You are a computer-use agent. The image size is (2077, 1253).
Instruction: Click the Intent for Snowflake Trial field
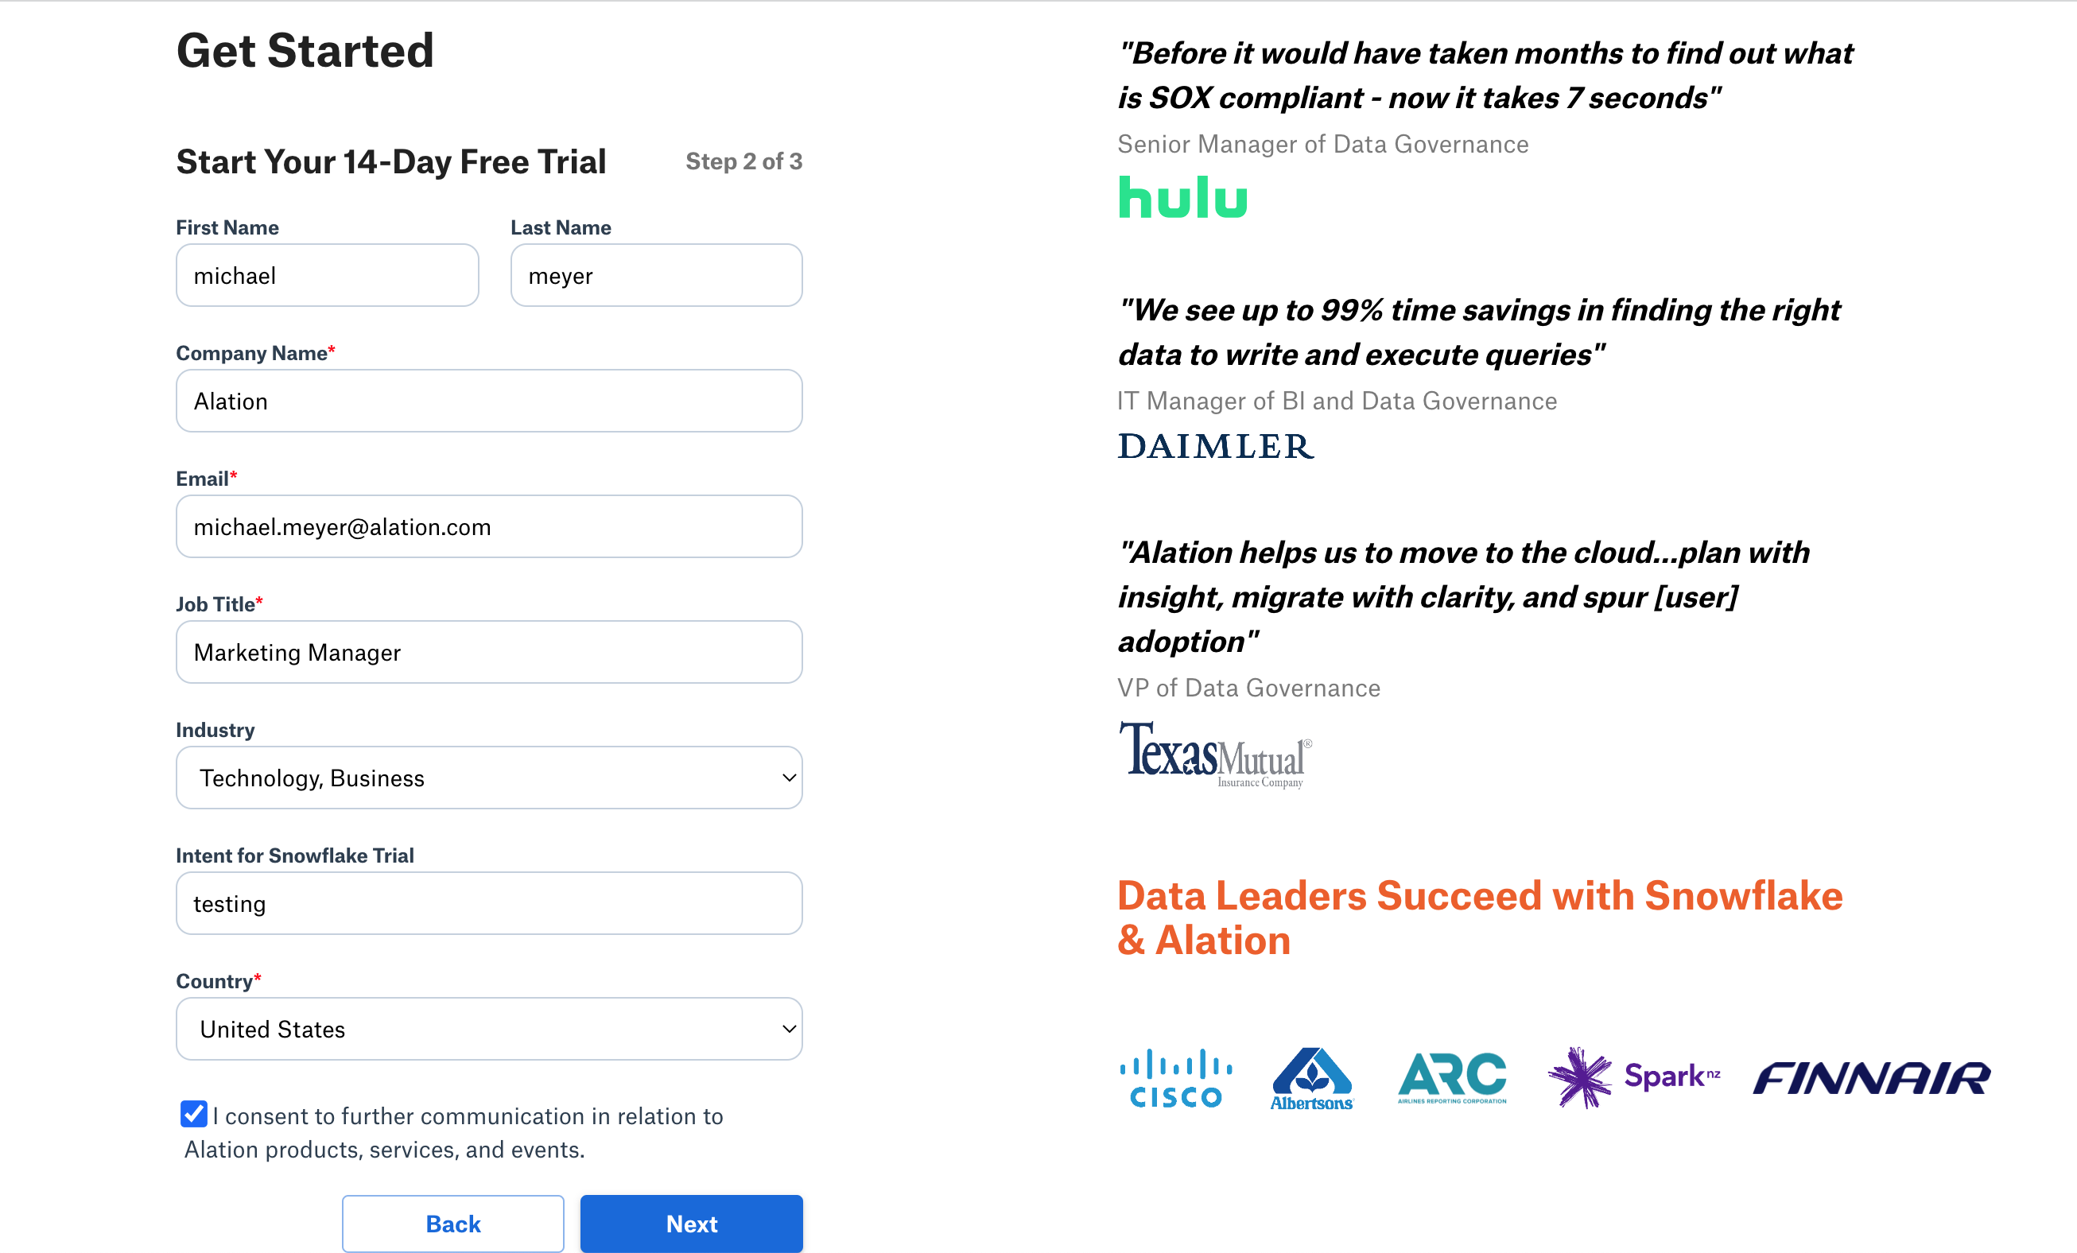(489, 903)
